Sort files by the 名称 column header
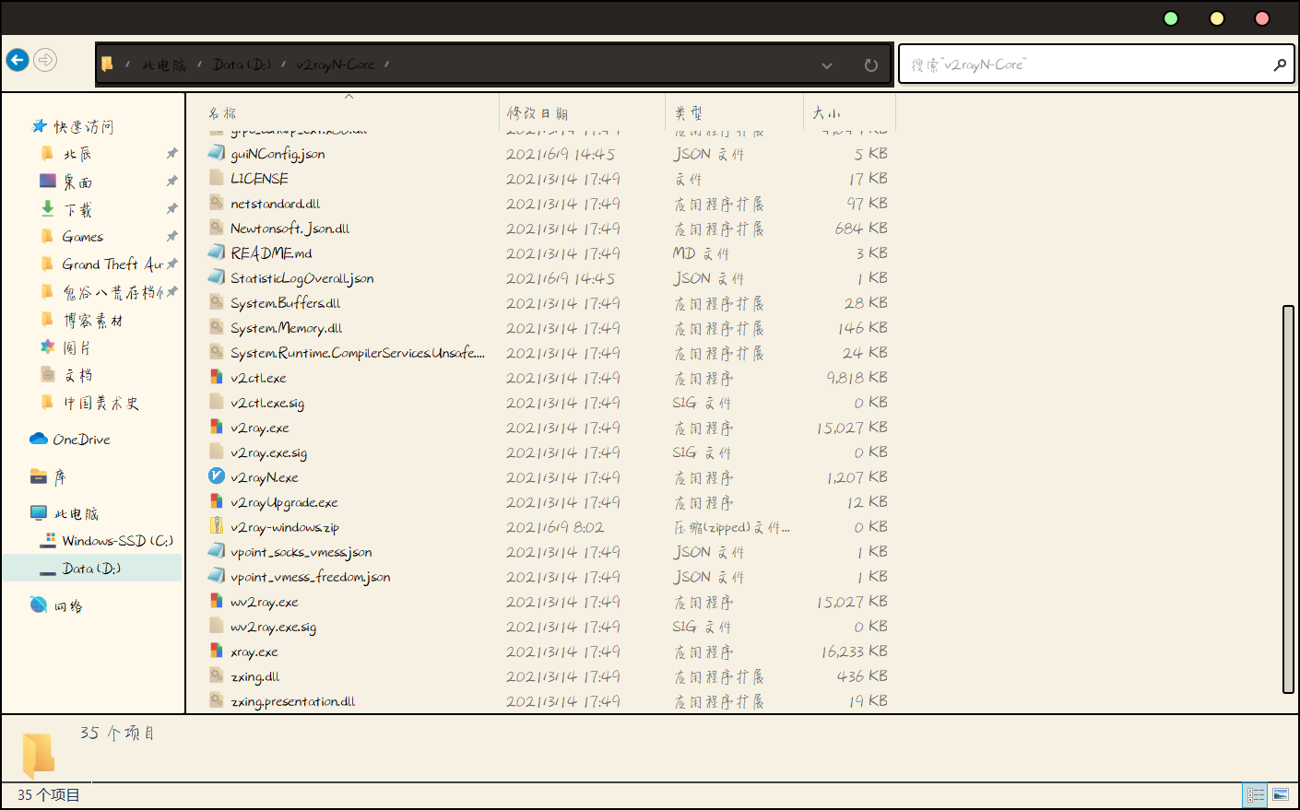Viewport: 1300px width, 810px height. coord(222,112)
